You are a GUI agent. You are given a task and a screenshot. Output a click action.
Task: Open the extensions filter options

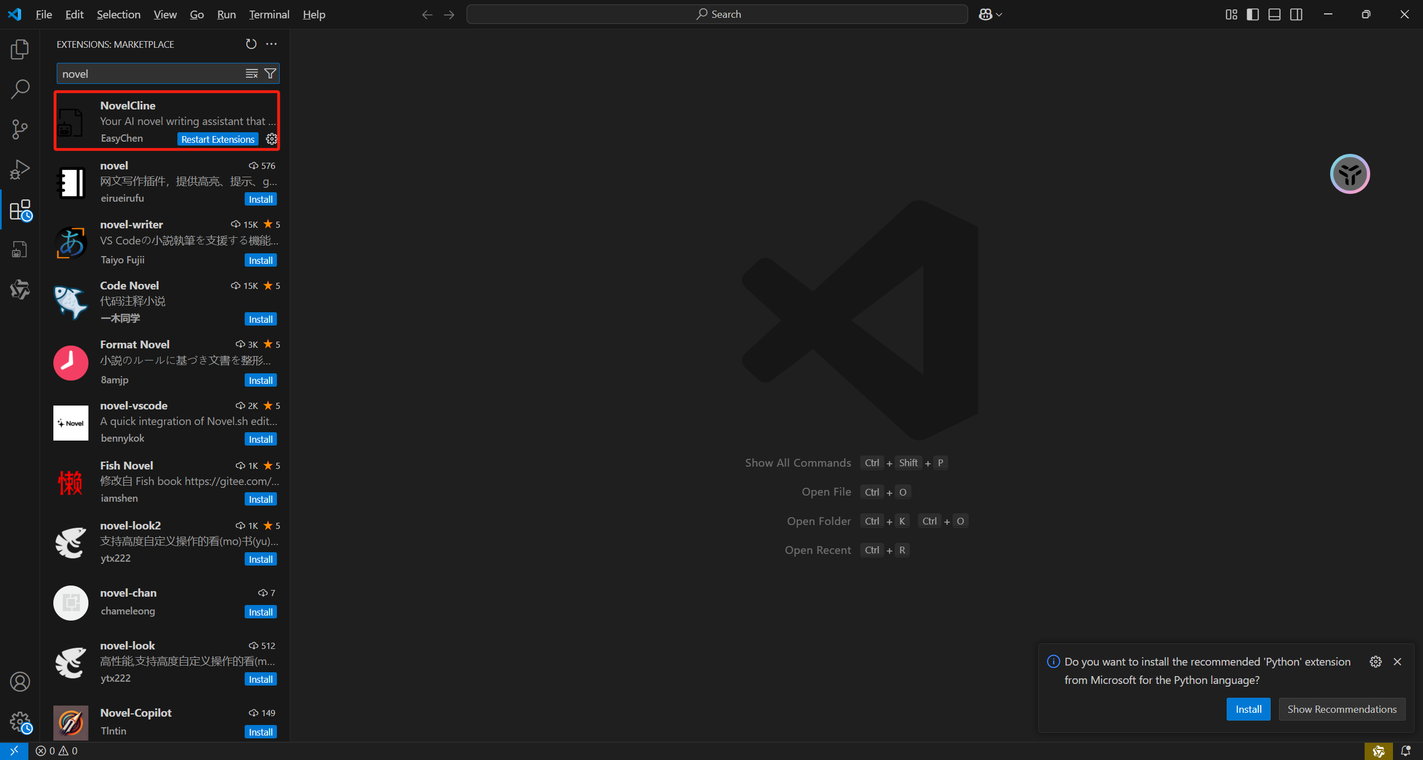coord(270,74)
